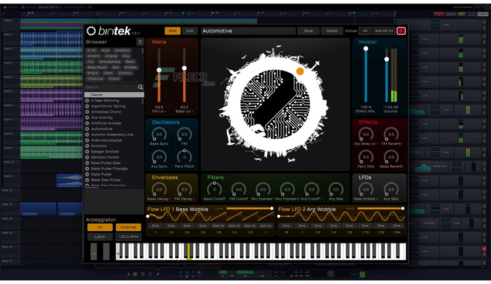Open the 440.00 Hz tuning field
491x284 pixels.
tap(384, 31)
